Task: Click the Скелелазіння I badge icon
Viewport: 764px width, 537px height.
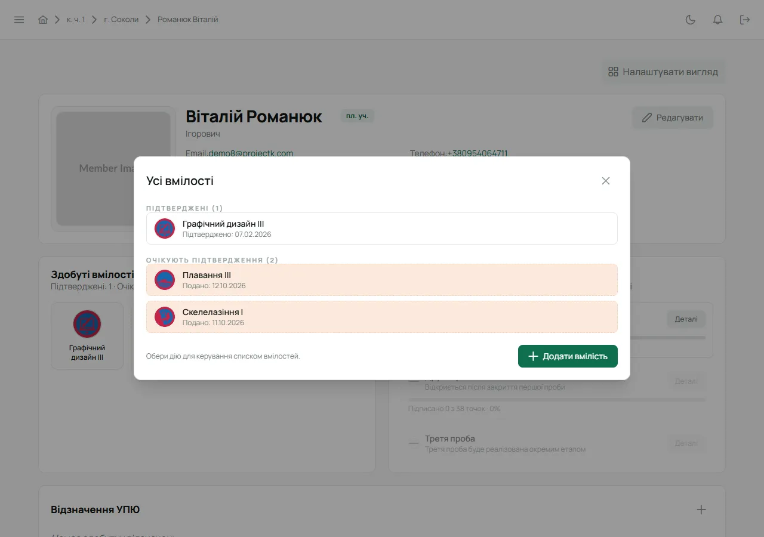Action: 165,317
